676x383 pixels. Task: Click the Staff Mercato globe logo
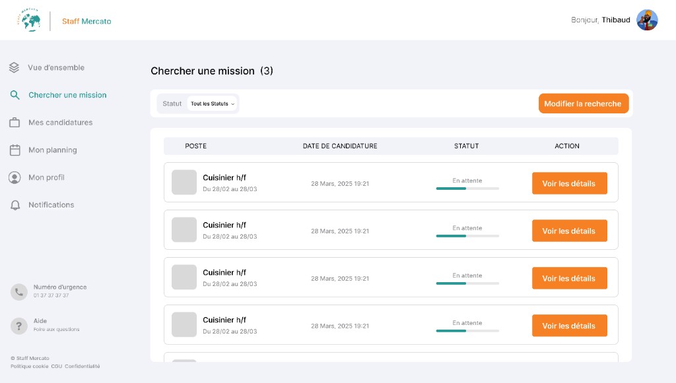click(29, 20)
